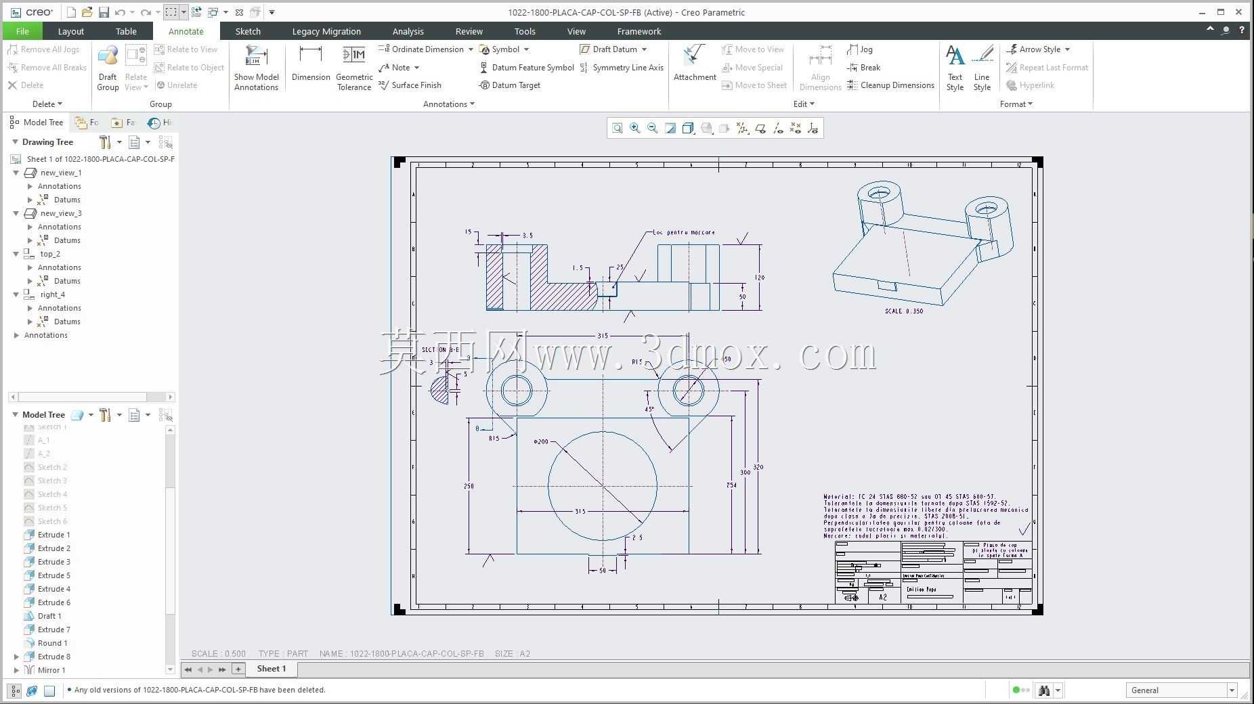Collapse the new_view_1 tree node
Image resolution: width=1254 pixels, height=704 pixels.
pyautogui.click(x=16, y=173)
